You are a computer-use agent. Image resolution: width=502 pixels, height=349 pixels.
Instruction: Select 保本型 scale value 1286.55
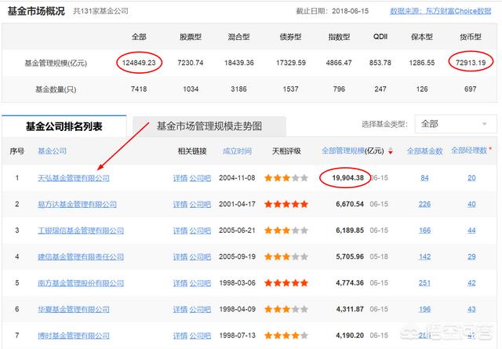422,63
